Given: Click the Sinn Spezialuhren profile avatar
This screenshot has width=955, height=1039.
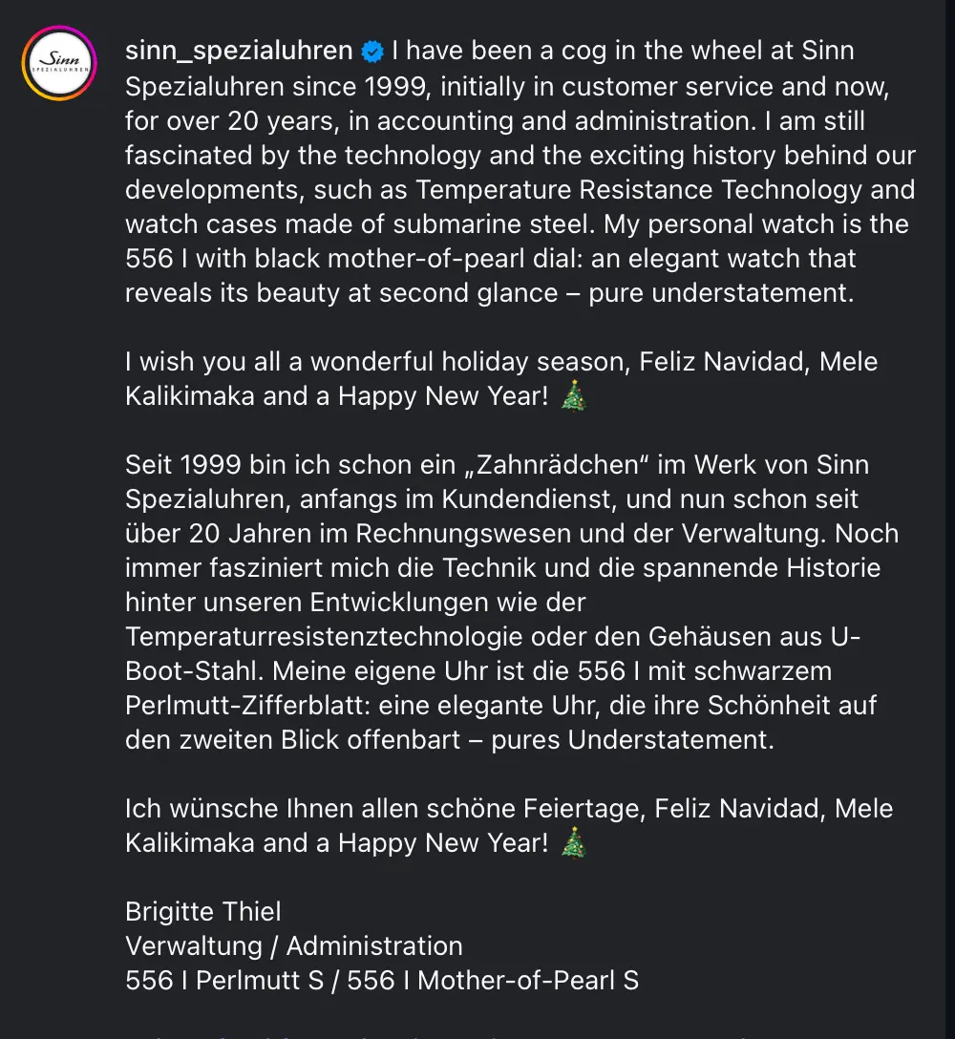Looking at the screenshot, I should point(61,63).
